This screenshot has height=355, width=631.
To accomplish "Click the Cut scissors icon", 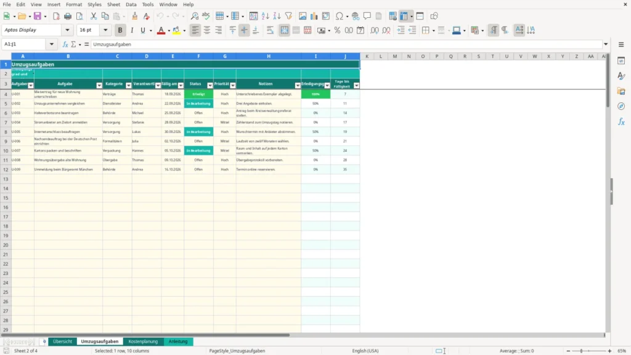I will (x=94, y=16).
